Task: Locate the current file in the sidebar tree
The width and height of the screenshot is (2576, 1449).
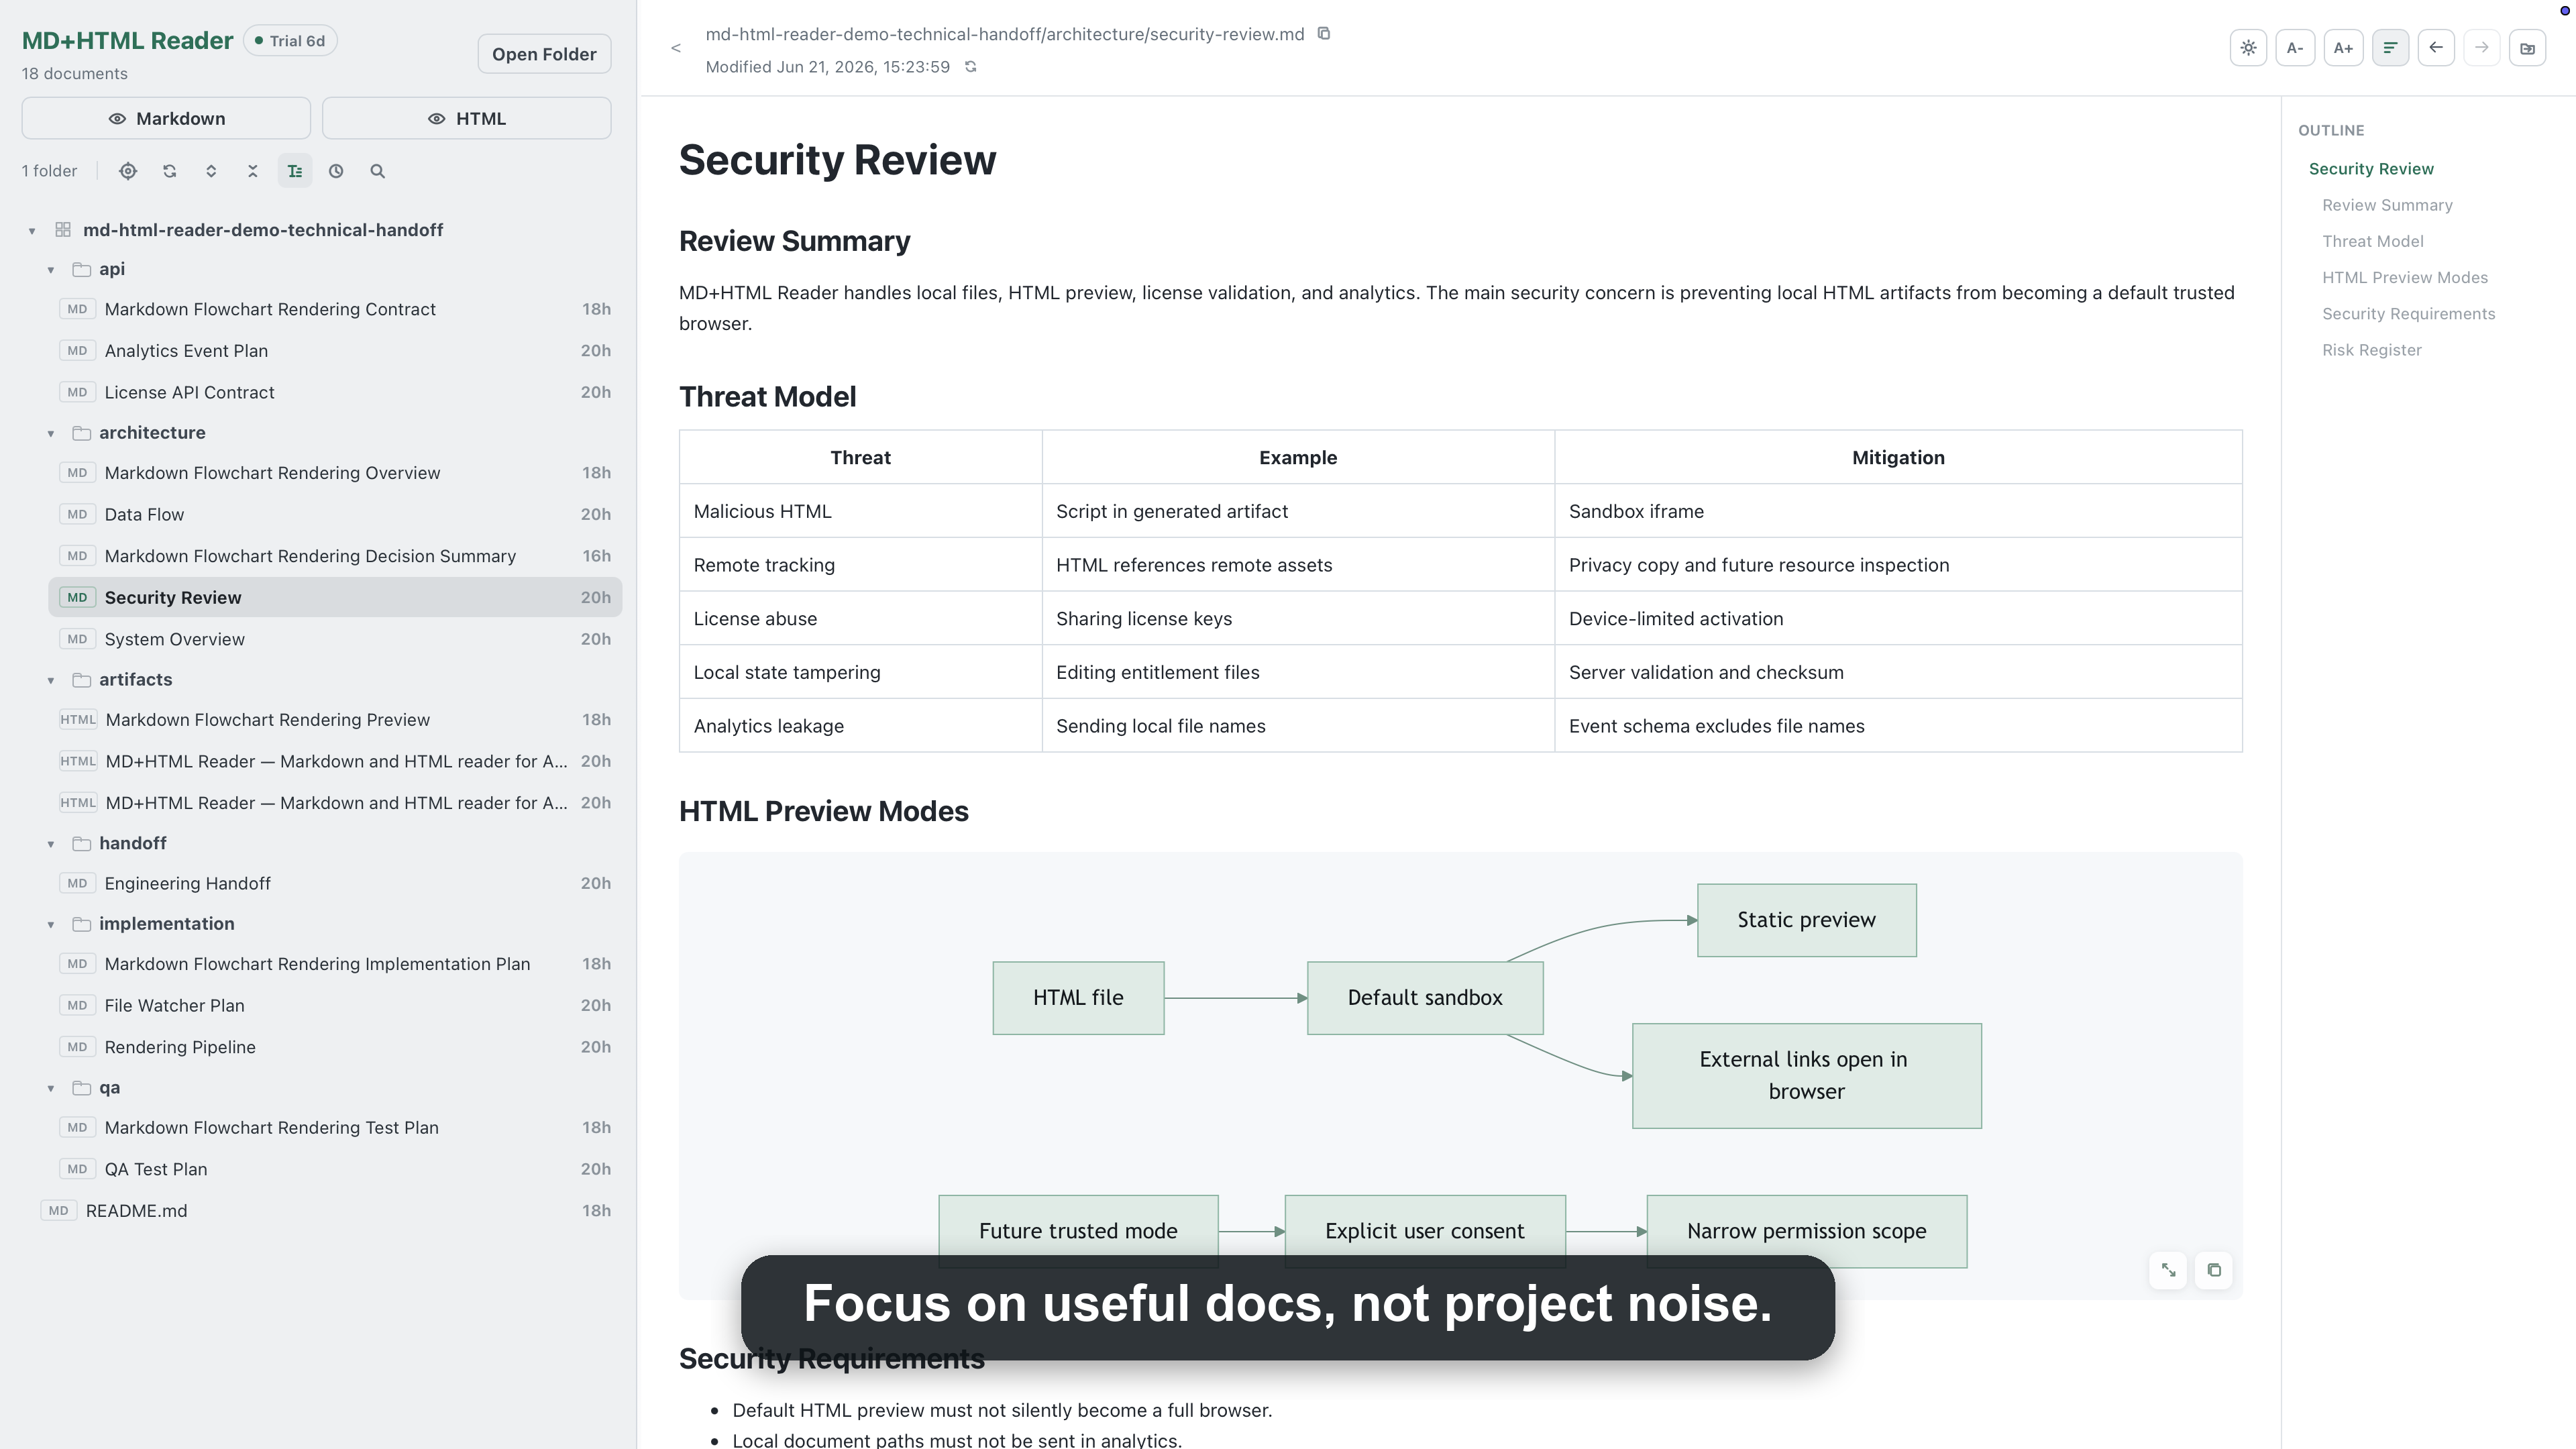Action: (x=128, y=171)
